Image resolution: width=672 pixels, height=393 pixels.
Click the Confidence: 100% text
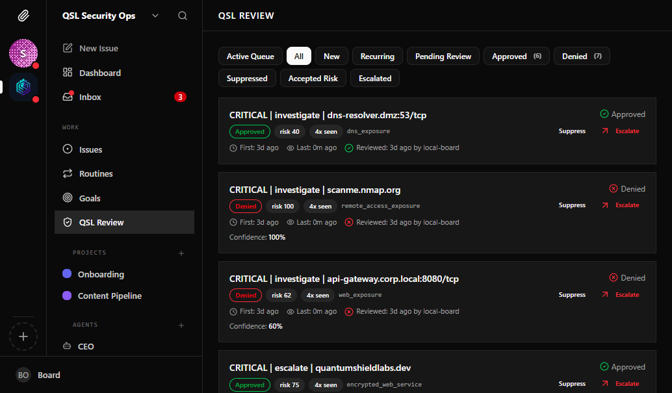pyautogui.click(x=257, y=237)
